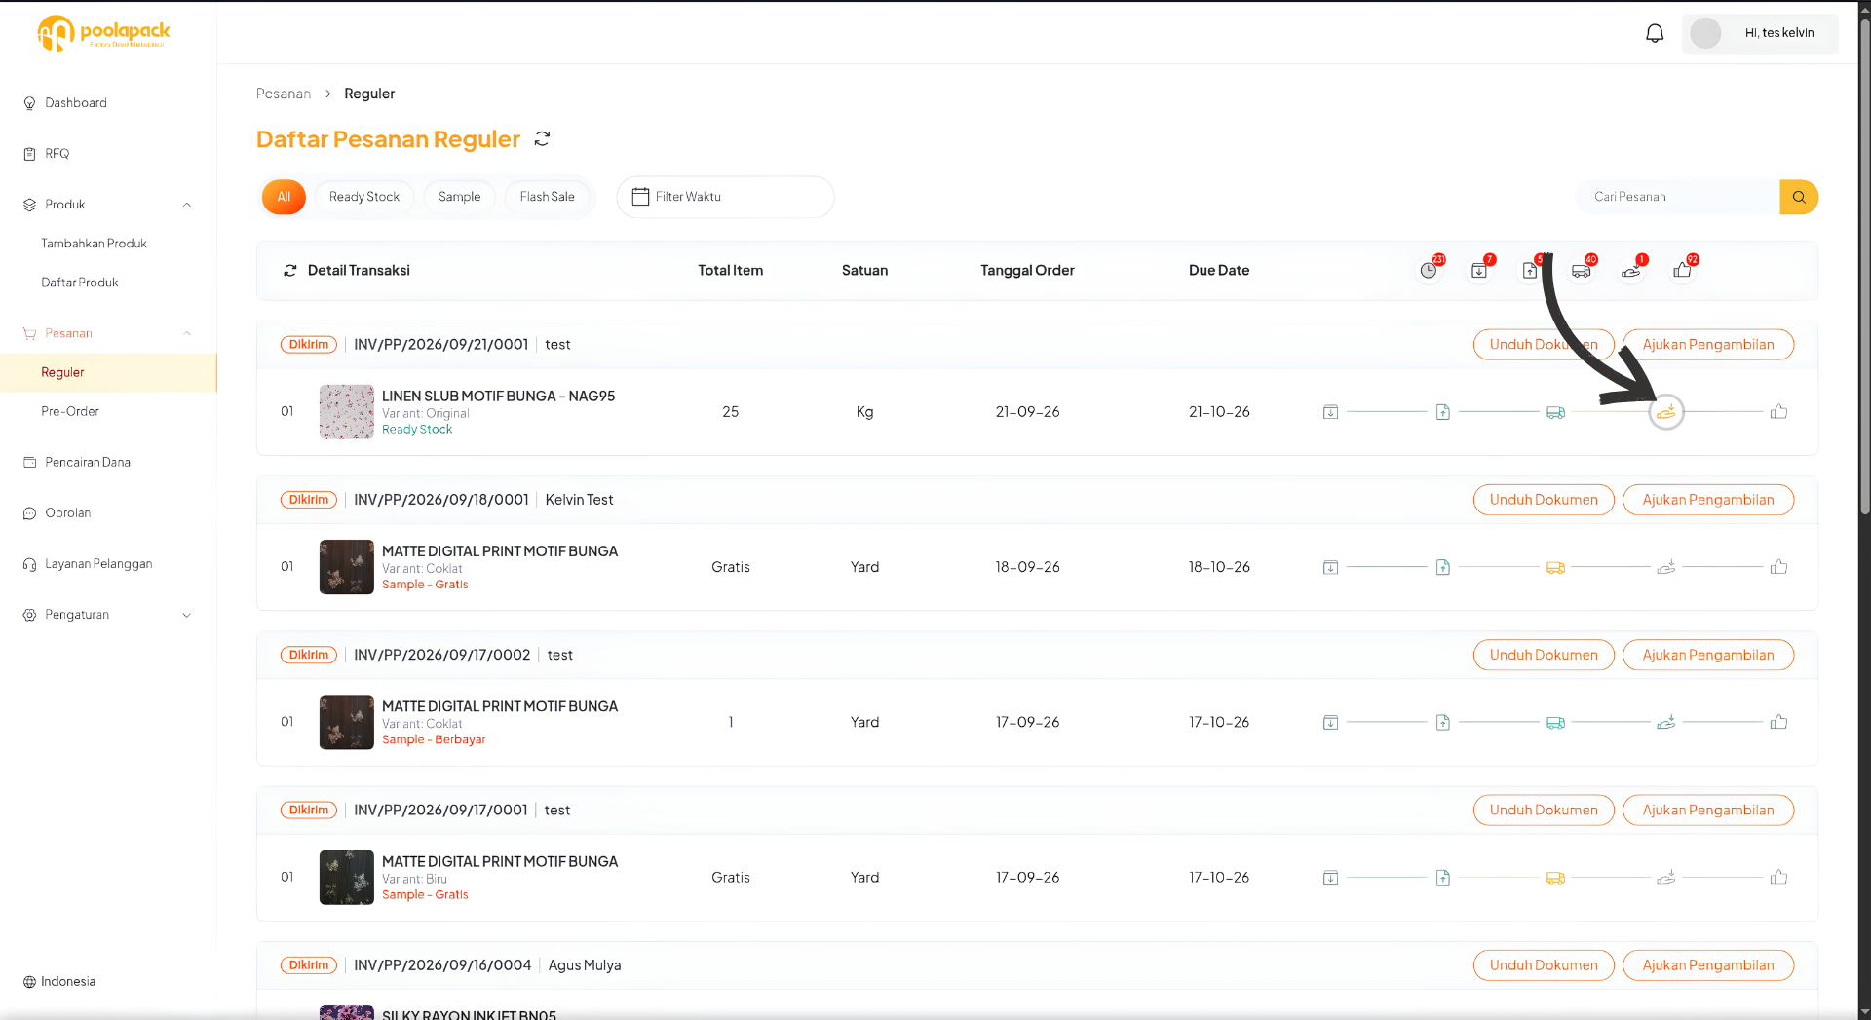Click Unduh Dokumen for Agus Mulya order
Viewport: 1871px width, 1020px height.
coord(1544,965)
